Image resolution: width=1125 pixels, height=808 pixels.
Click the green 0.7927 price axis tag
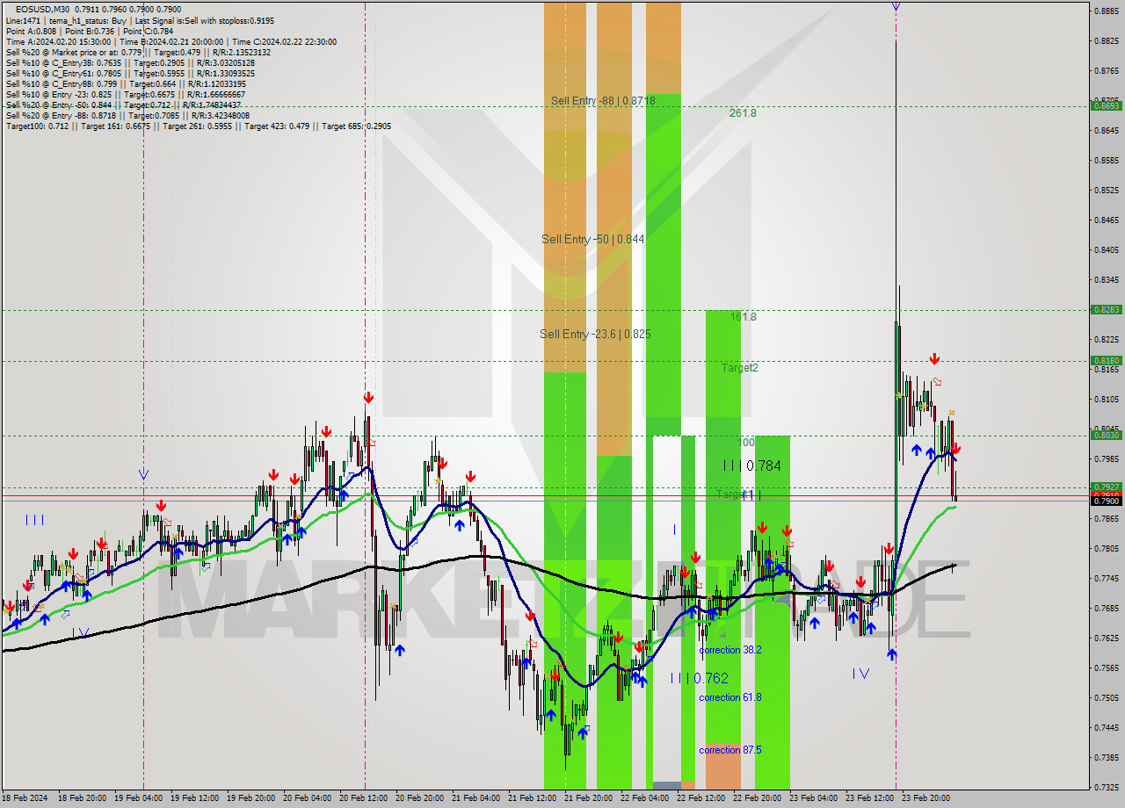1106,487
